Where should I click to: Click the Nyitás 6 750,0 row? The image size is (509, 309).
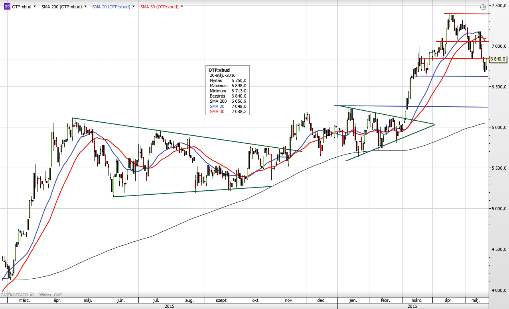[x=228, y=80]
